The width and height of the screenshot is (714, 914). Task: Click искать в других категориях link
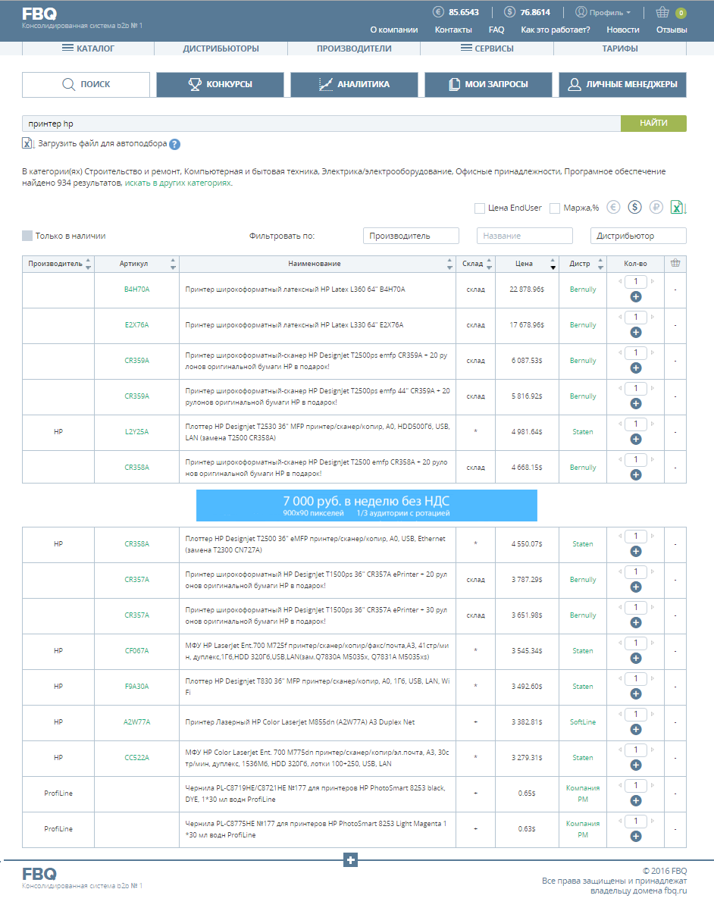coord(178,183)
